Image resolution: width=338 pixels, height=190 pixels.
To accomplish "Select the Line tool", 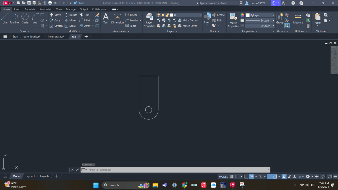I will tap(5, 18).
